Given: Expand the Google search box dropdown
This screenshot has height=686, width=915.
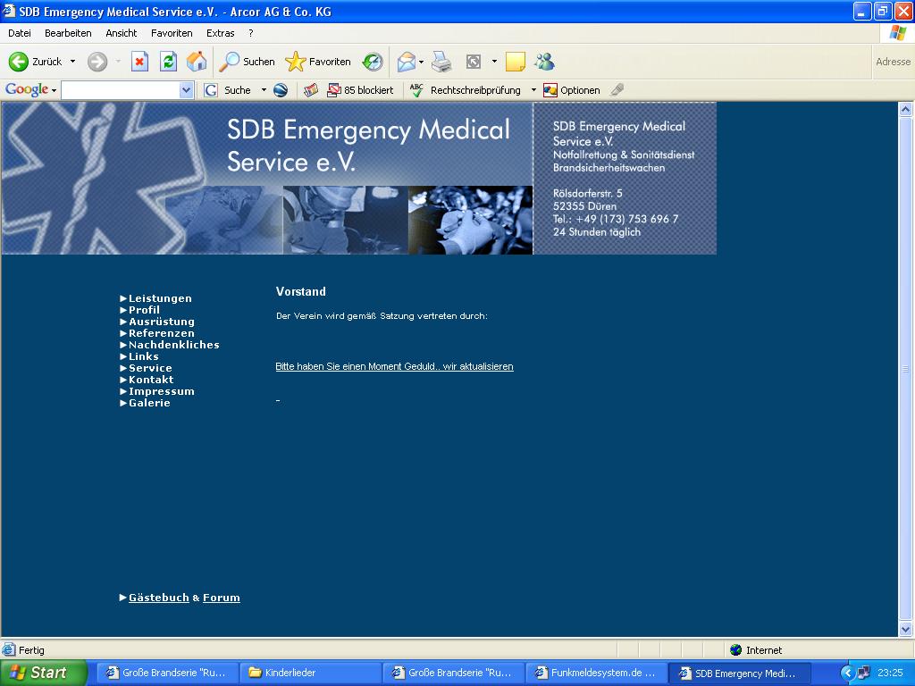Looking at the screenshot, I should [x=186, y=90].
